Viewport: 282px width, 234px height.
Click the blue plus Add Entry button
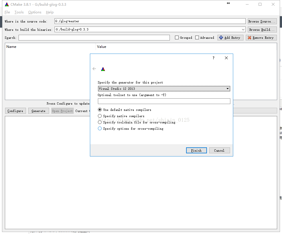[x=230, y=38]
